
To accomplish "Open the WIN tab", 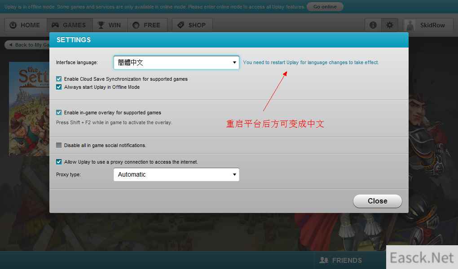I will tap(110, 25).
